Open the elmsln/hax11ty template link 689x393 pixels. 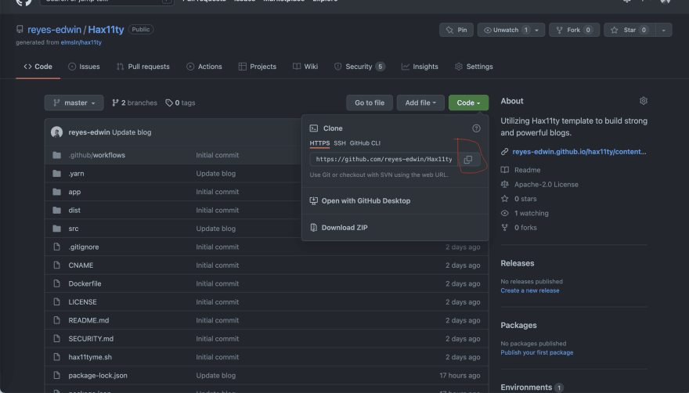click(81, 42)
